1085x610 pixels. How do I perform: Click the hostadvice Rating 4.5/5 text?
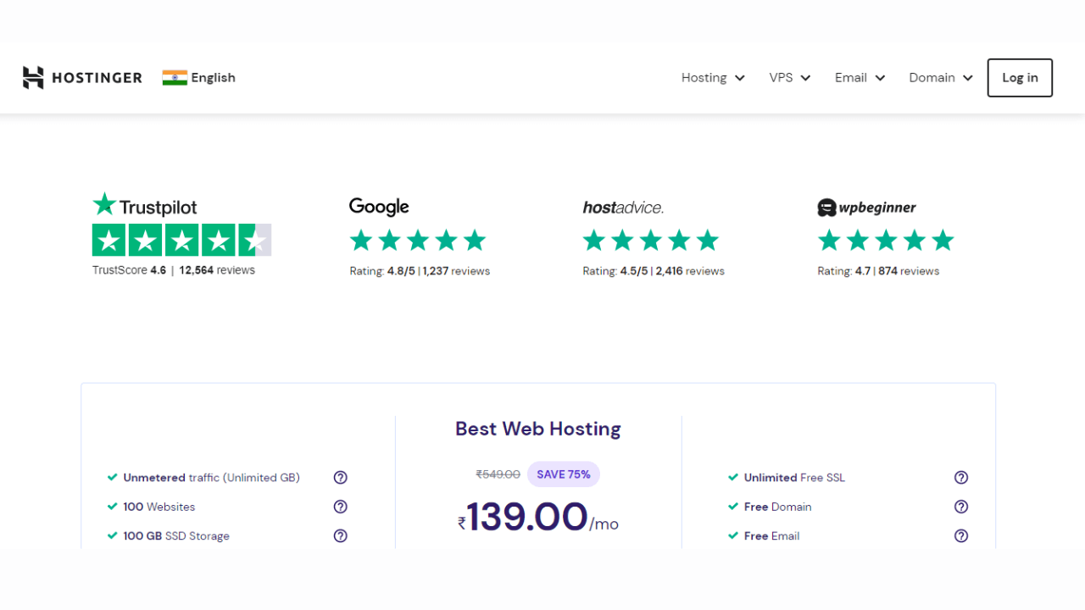(x=654, y=271)
